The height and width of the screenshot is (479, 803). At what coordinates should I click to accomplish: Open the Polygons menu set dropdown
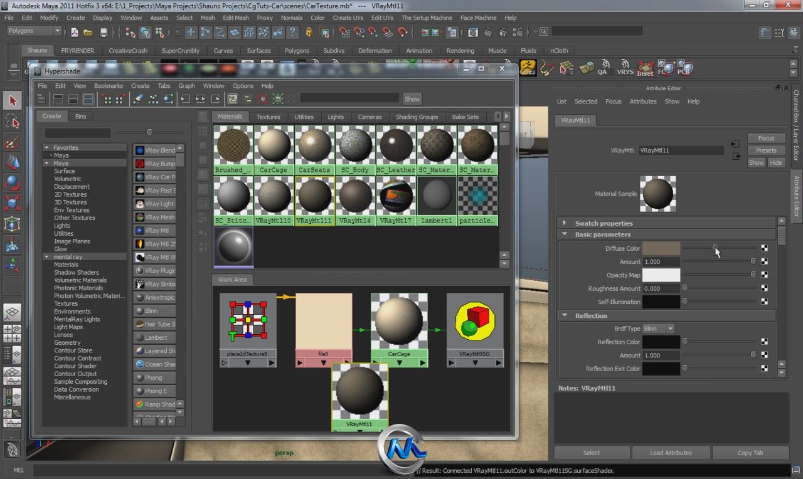[x=34, y=31]
